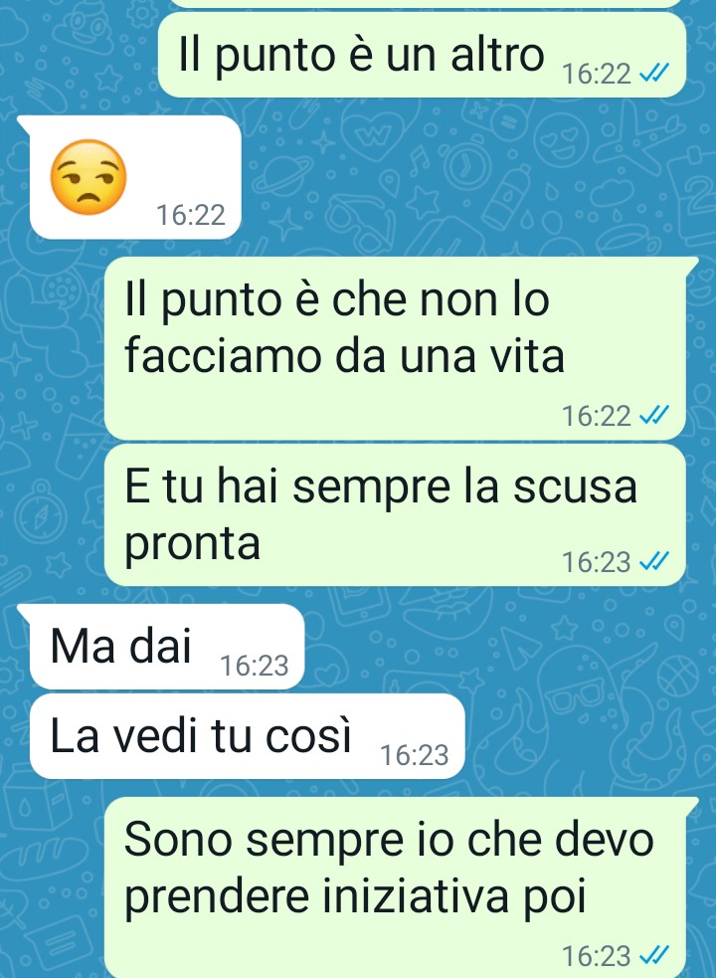Select the 'La vedi tu così' message
Screen dimensions: 716x978
point(247,736)
